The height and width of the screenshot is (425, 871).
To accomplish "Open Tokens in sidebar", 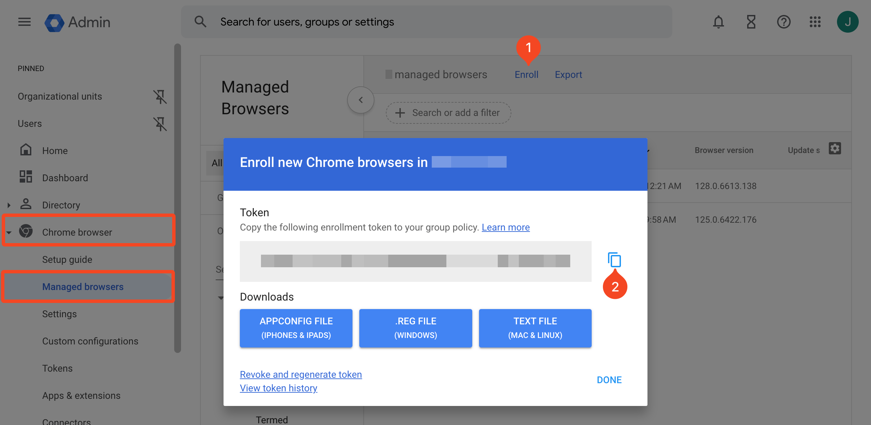I will coord(57,368).
